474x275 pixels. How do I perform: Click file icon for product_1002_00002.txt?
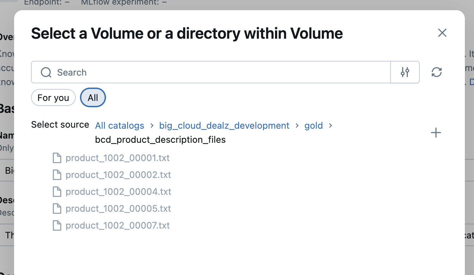pos(57,175)
